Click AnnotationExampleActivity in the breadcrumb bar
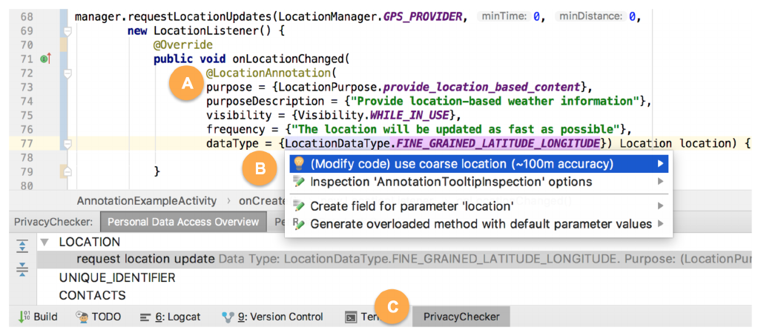Screen dimensions: 761x336 [147, 201]
